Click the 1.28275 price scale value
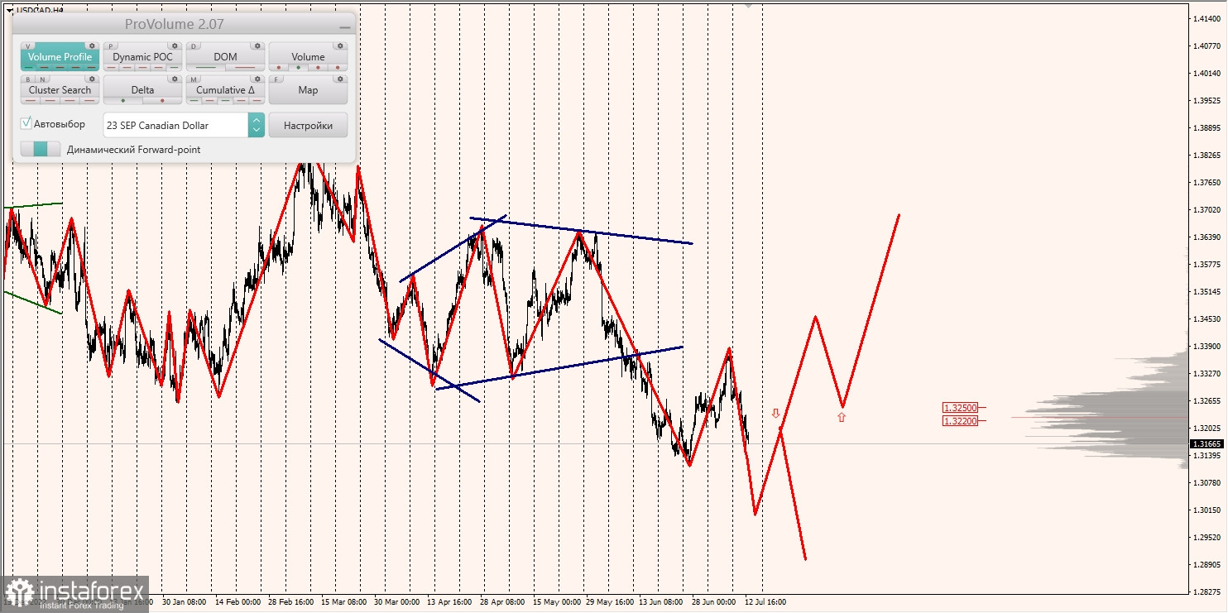Image resolution: width=1228 pixels, height=613 pixels. tap(1206, 591)
